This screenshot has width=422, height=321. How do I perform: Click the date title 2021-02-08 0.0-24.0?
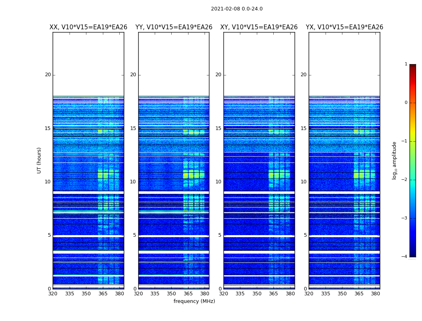(x=237, y=9)
